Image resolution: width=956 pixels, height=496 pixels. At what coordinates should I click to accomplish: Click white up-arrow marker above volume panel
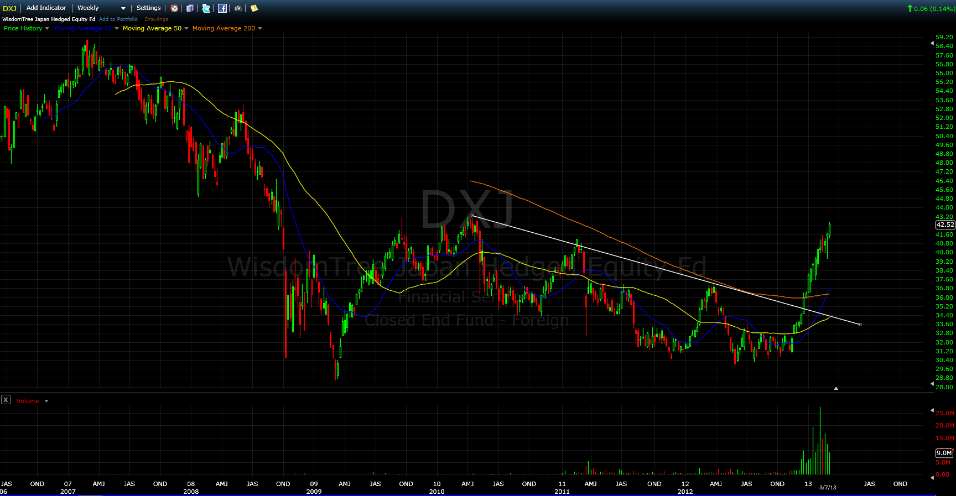(836, 388)
